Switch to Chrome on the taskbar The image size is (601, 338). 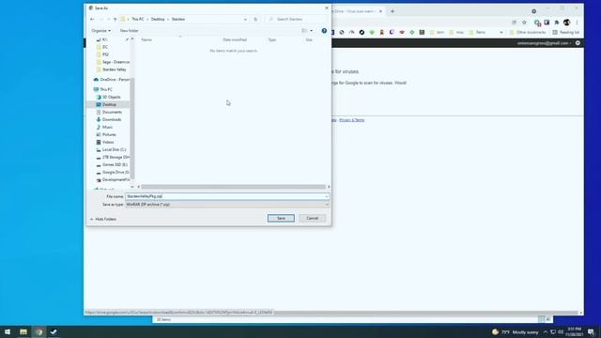click(39, 331)
